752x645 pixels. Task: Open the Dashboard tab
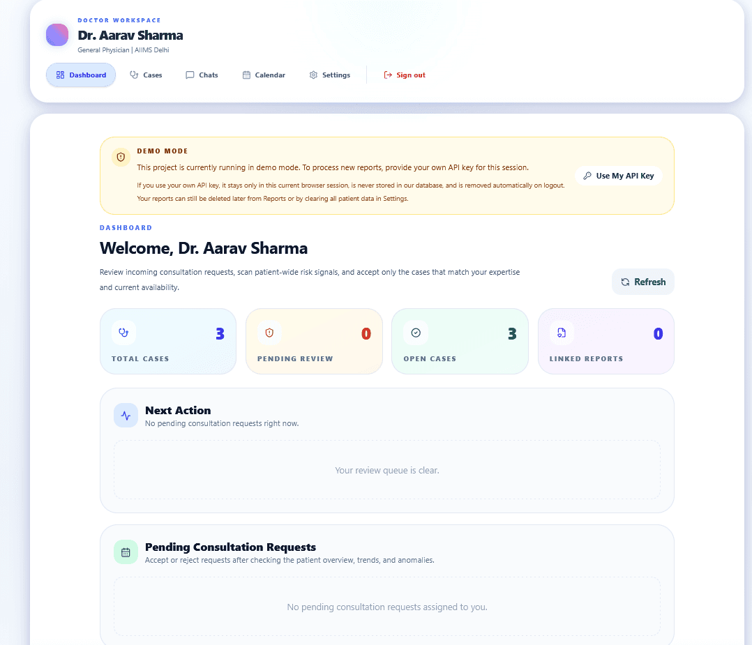tap(81, 75)
